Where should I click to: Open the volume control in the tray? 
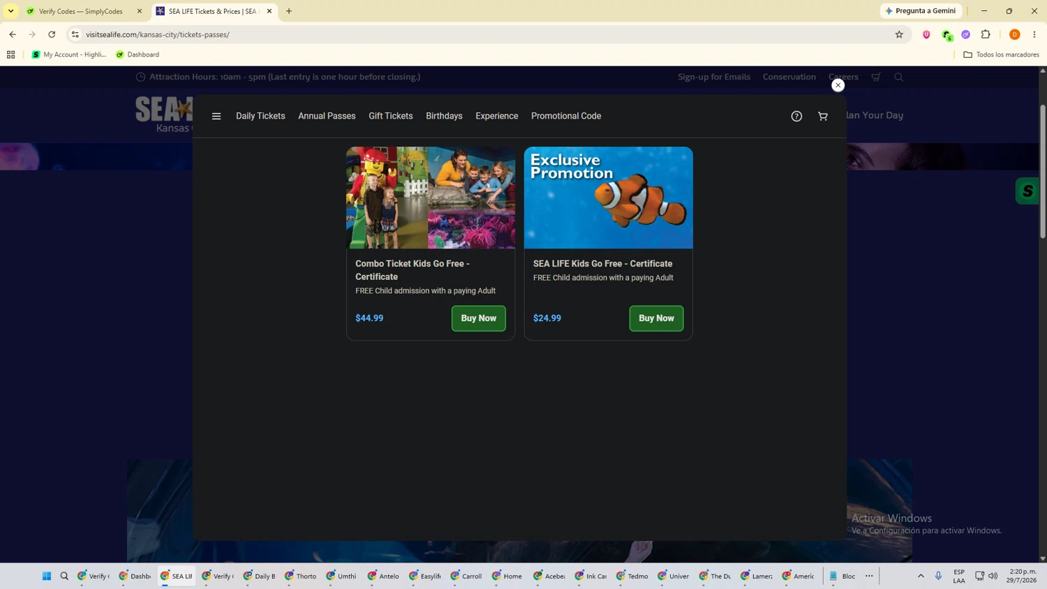[993, 576]
